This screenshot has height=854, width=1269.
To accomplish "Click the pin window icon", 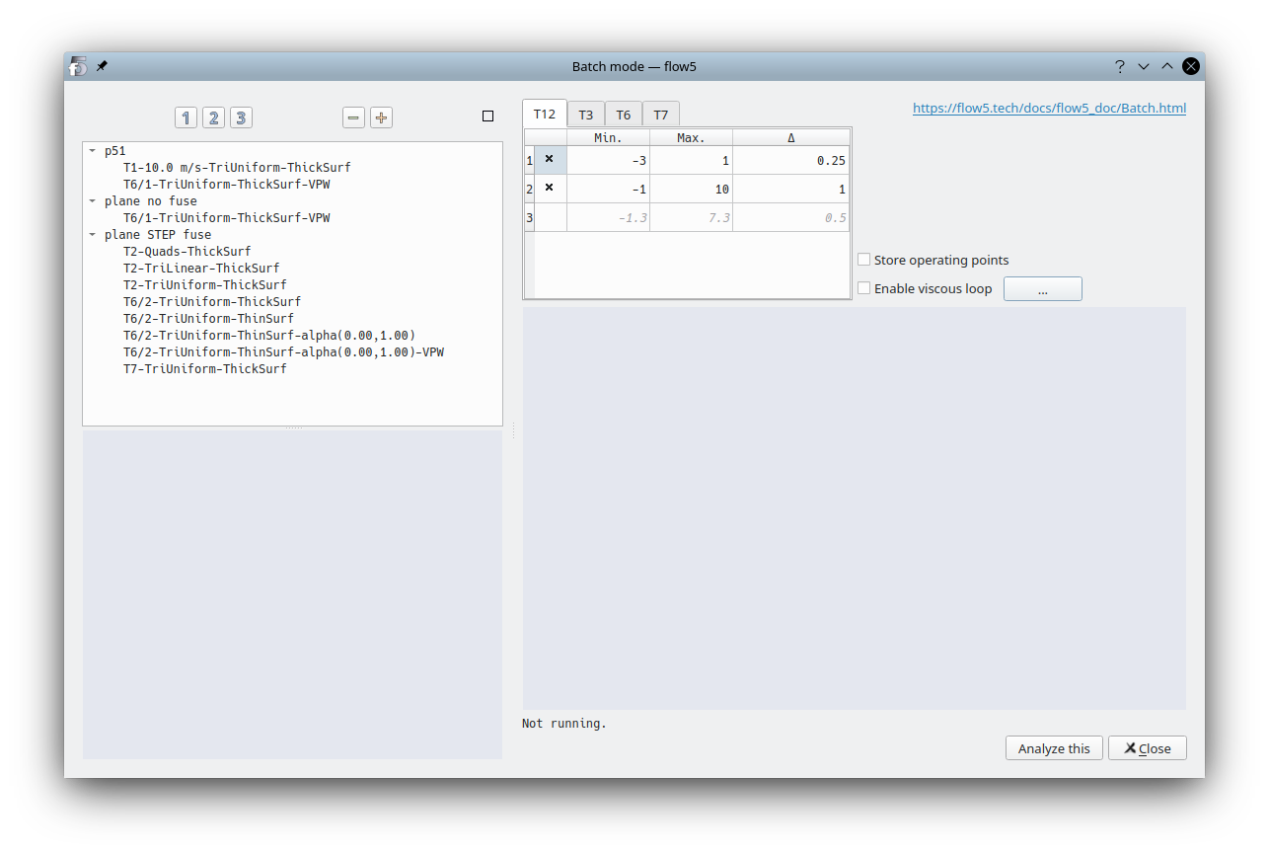I will [102, 66].
